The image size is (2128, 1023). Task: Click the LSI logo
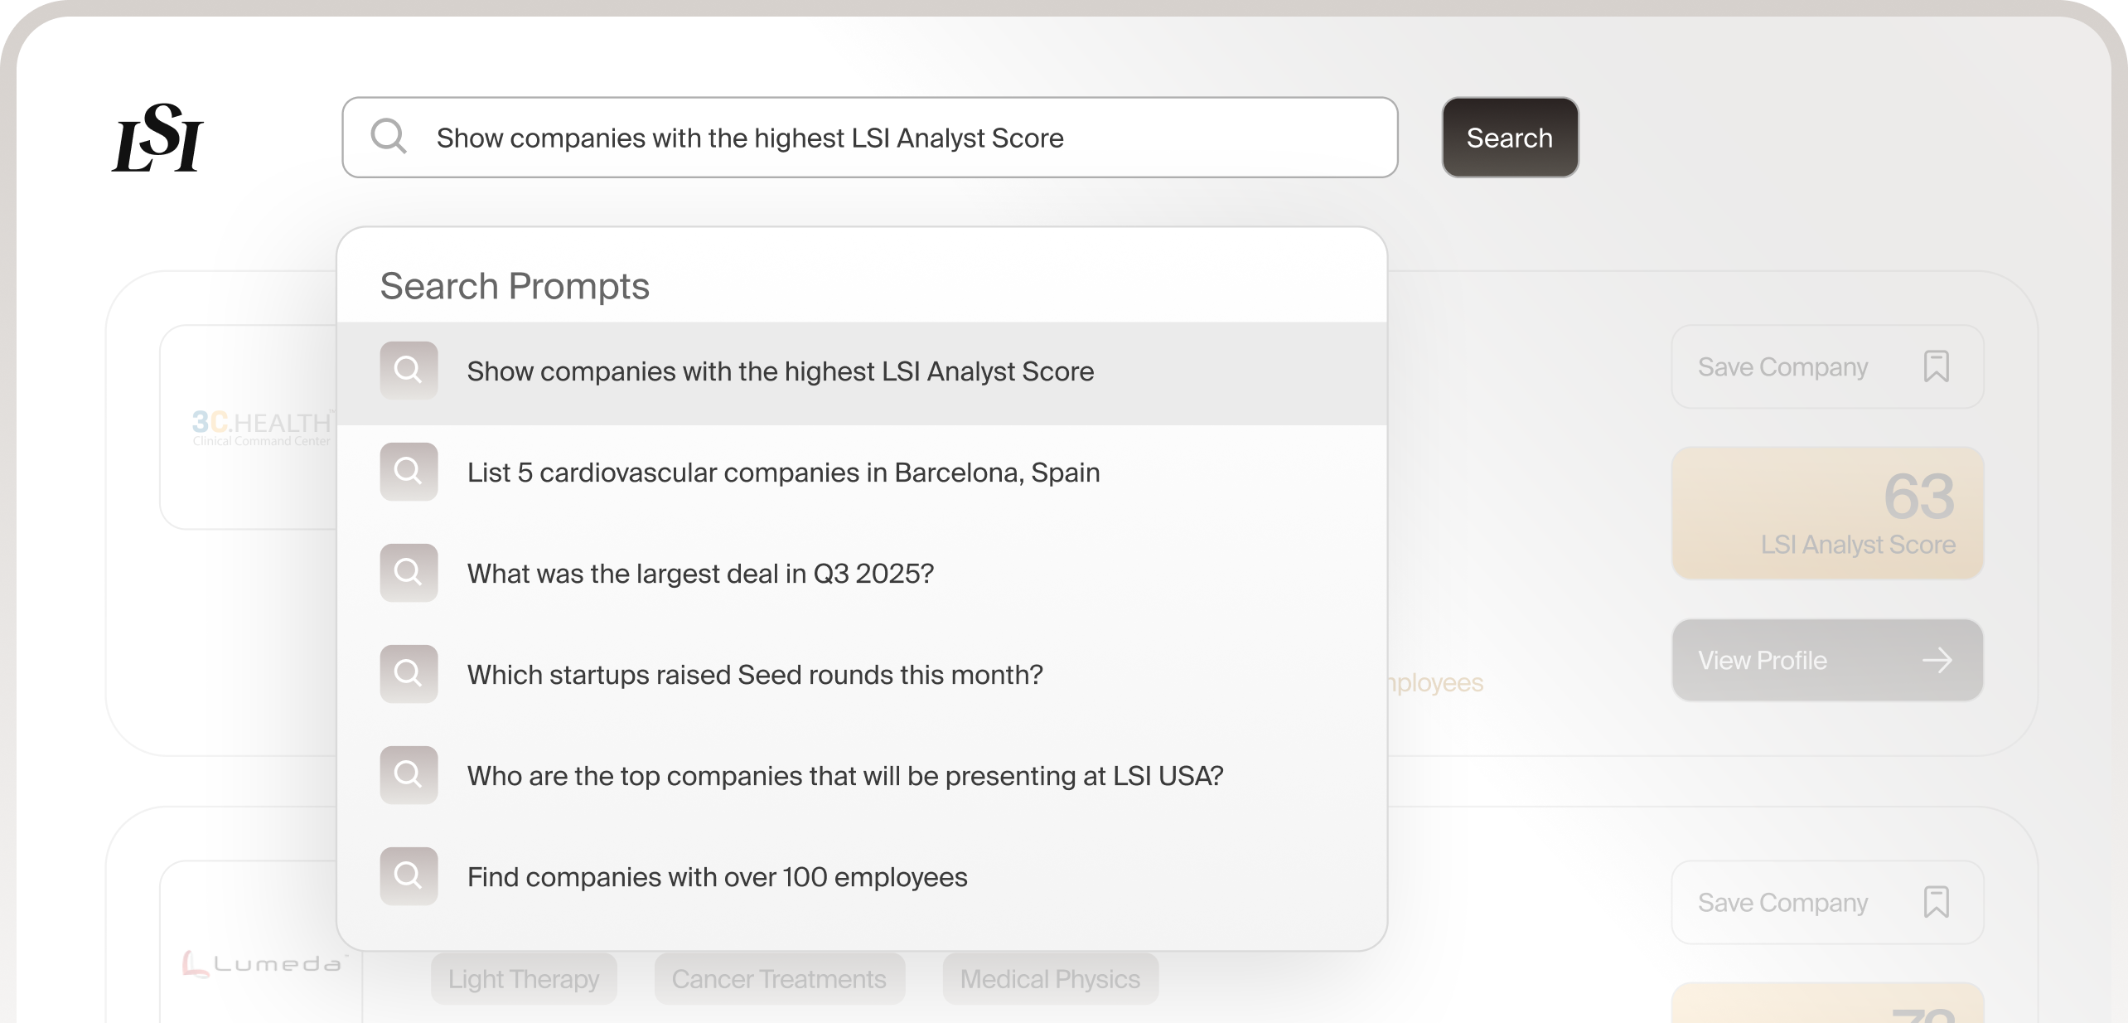tap(157, 138)
